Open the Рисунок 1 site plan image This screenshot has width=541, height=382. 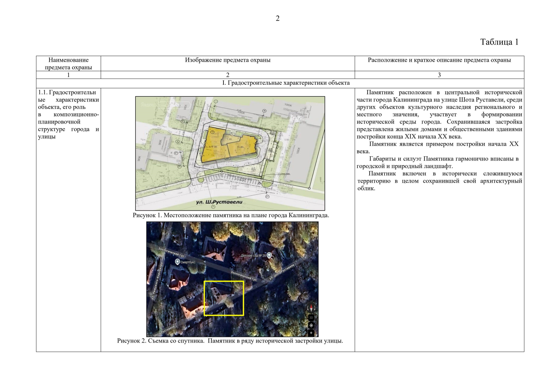tap(230, 153)
